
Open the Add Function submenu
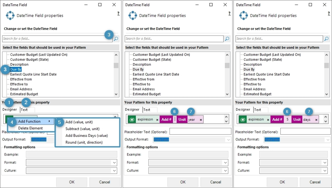(31, 121)
